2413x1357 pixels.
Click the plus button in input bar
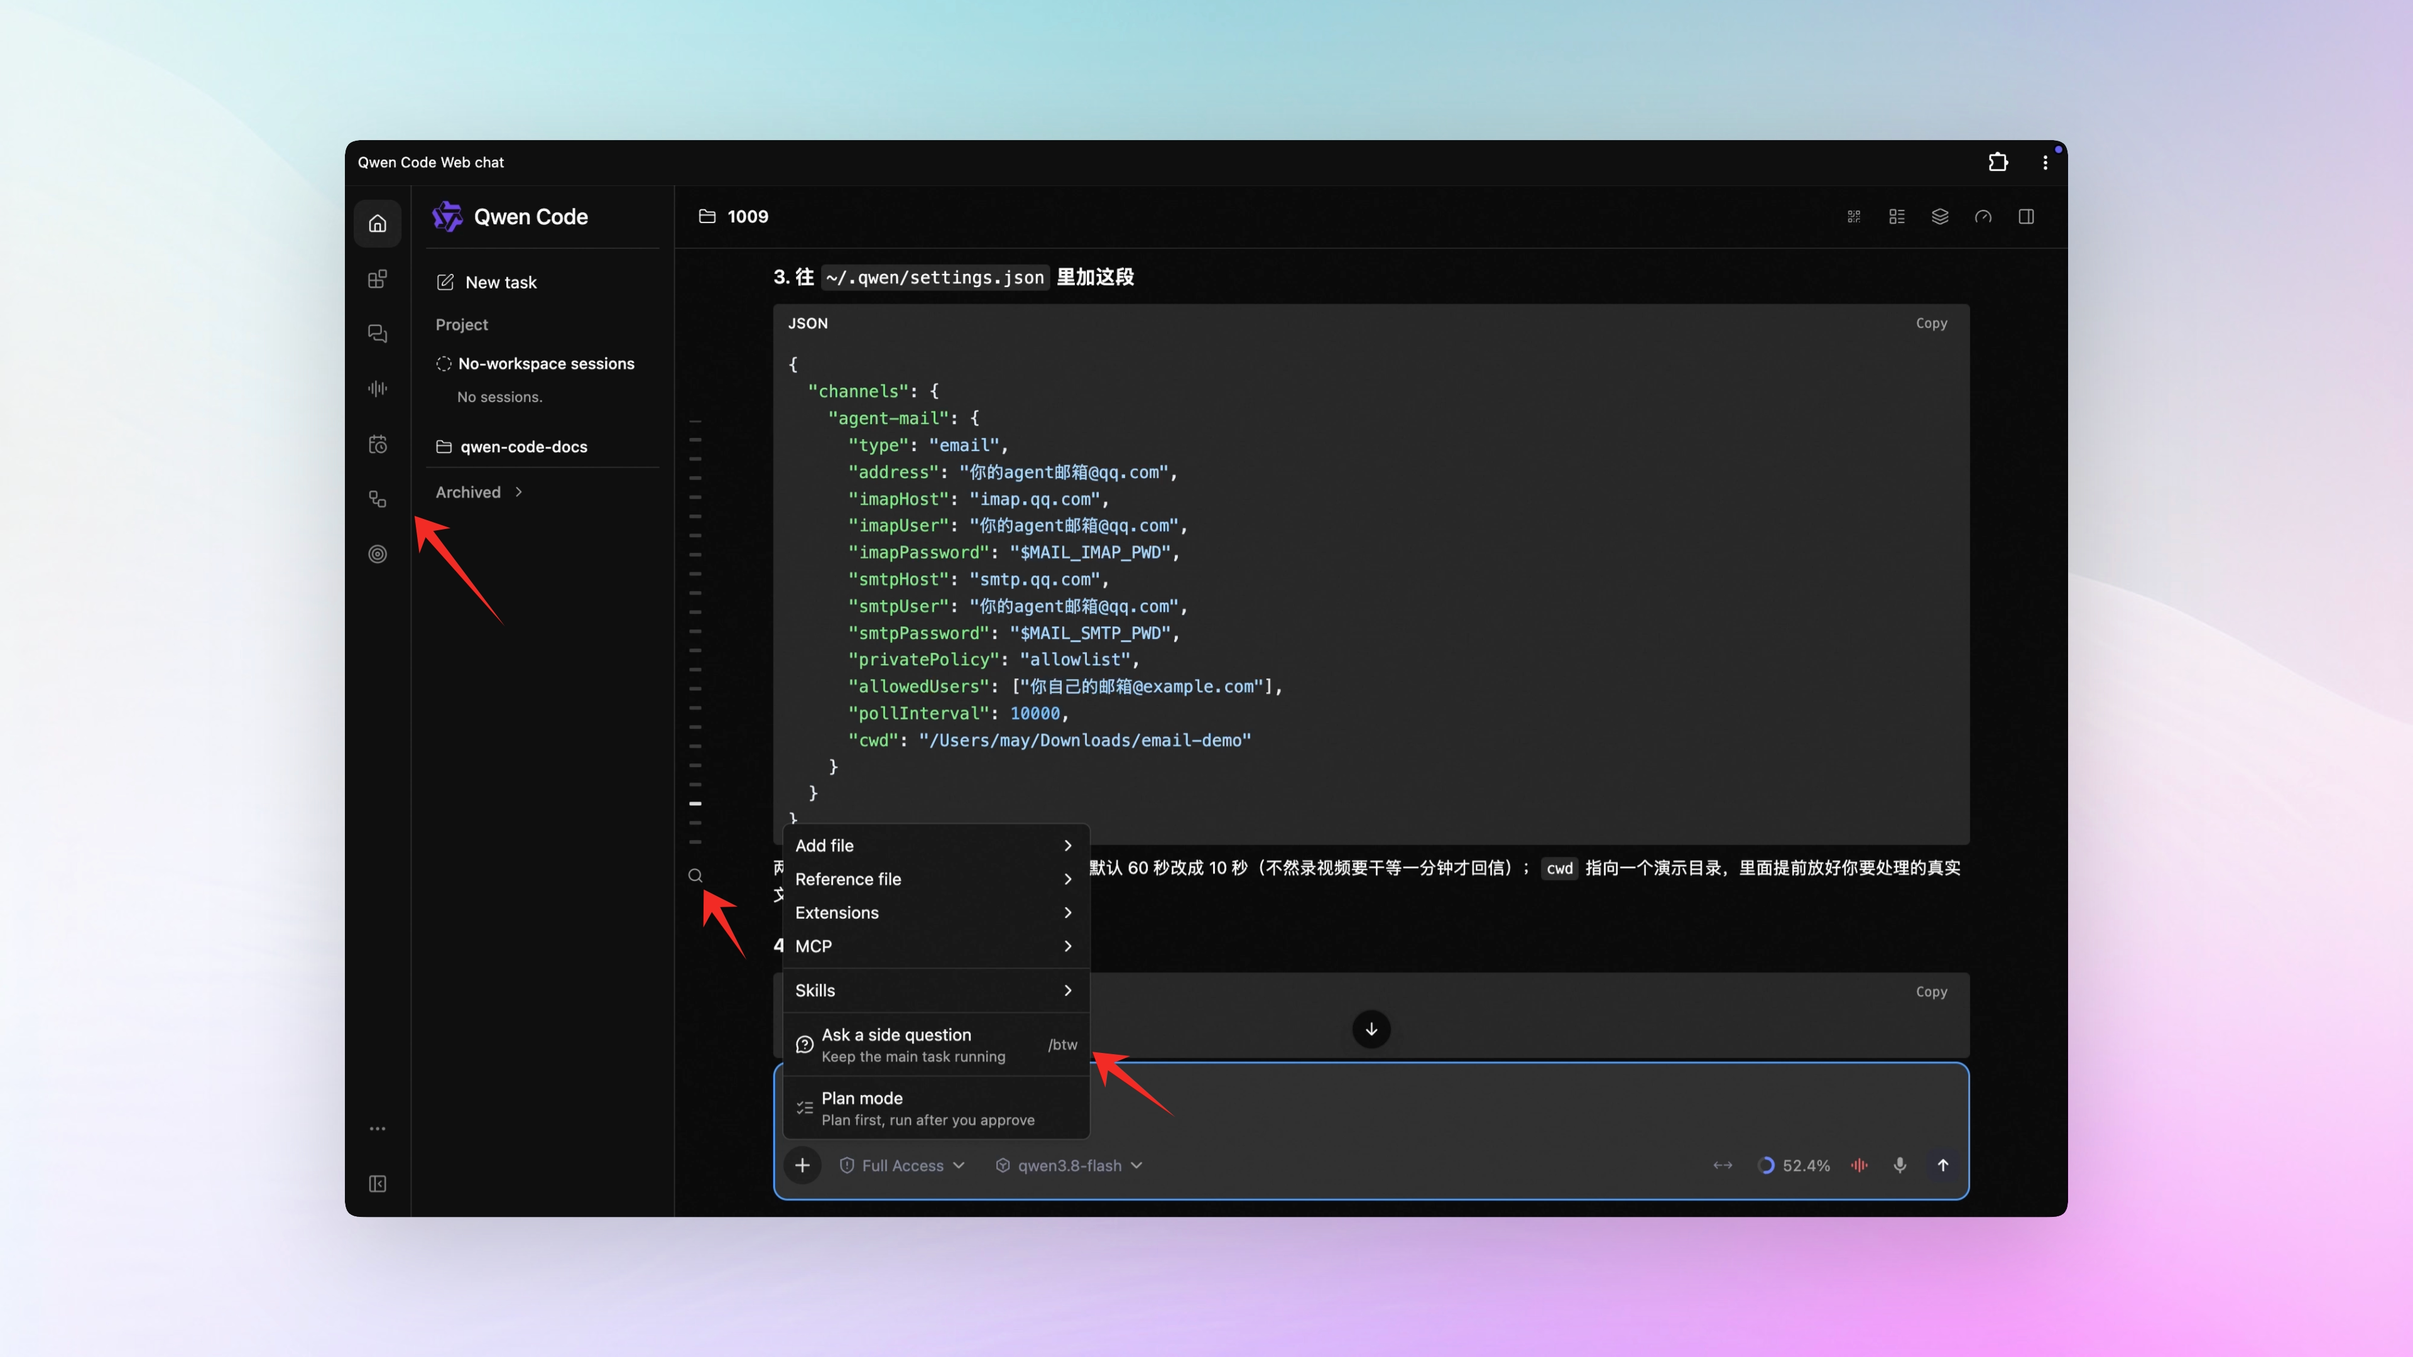803,1165
